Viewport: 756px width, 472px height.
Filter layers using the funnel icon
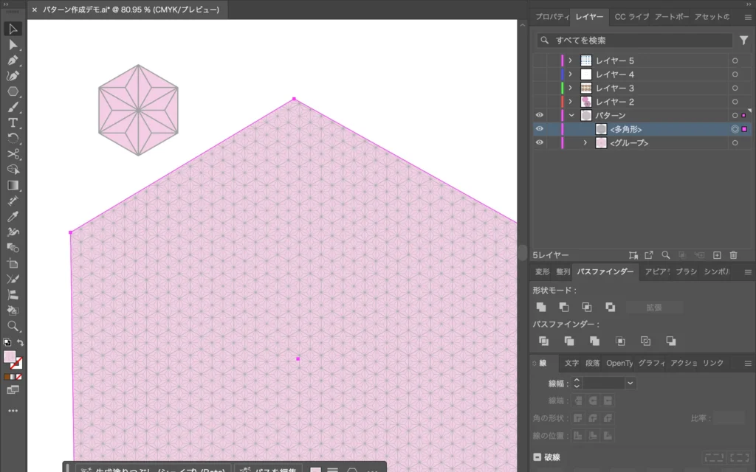coord(743,41)
